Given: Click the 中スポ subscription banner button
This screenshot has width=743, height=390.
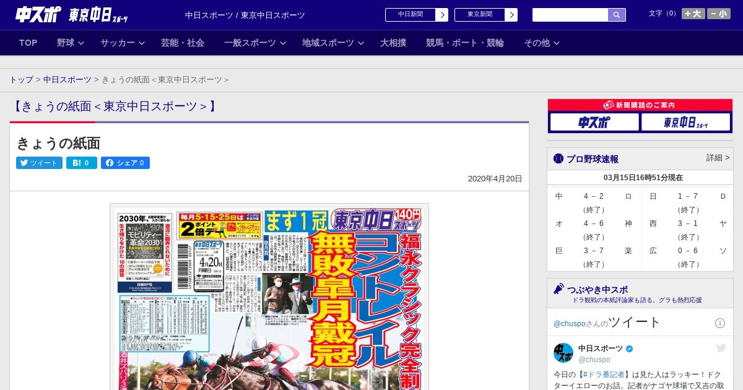Looking at the screenshot, I should [594, 122].
